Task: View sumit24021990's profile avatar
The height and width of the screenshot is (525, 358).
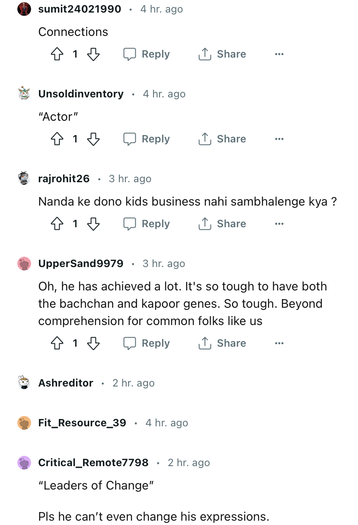Action: (24, 9)
